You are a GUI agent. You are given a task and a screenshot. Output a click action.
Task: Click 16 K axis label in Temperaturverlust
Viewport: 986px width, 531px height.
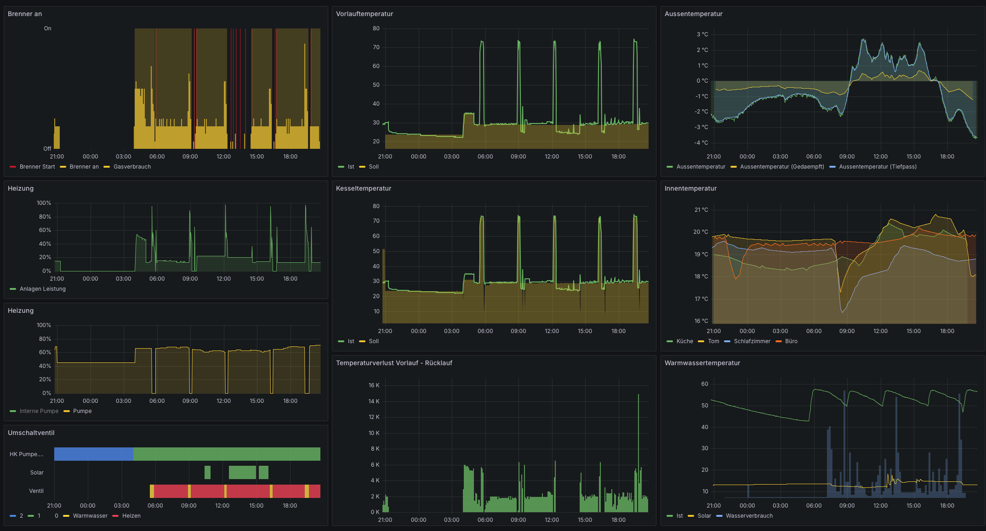click(x=374, y=385)
